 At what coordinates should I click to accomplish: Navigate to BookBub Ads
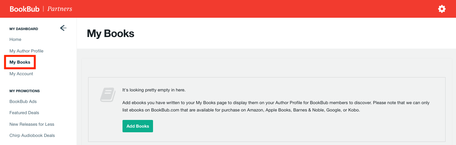[x=23, y=101]
